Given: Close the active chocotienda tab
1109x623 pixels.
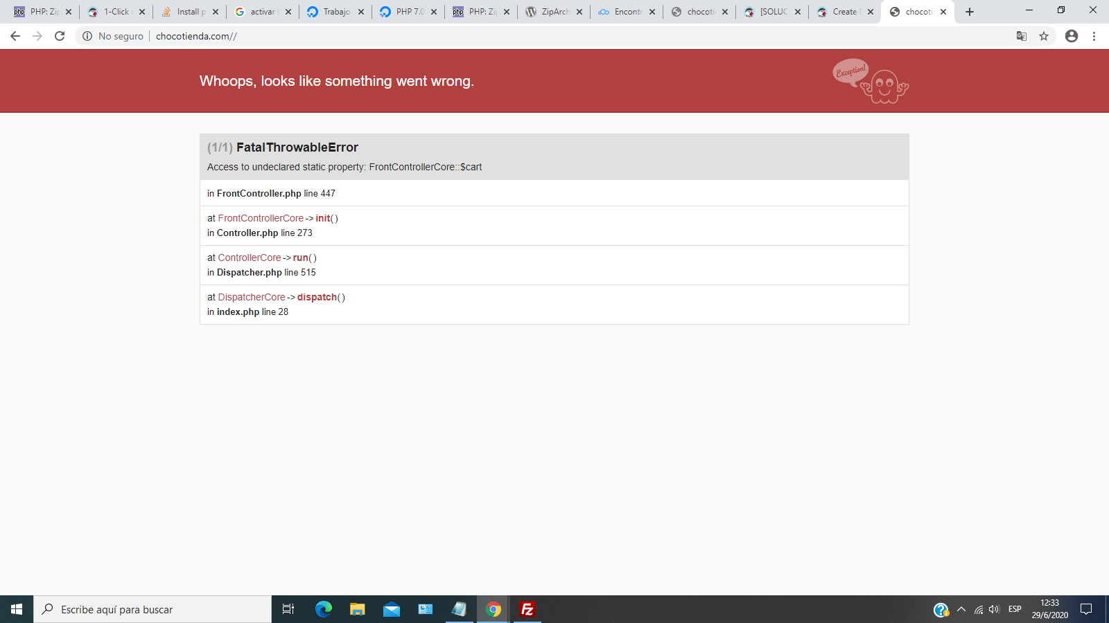Looking at the screenshot, I should [x=943, y=12].
